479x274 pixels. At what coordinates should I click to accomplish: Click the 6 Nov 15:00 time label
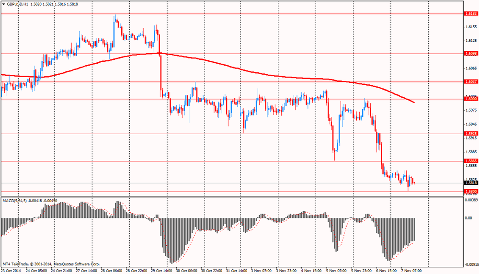click(387, 271)
